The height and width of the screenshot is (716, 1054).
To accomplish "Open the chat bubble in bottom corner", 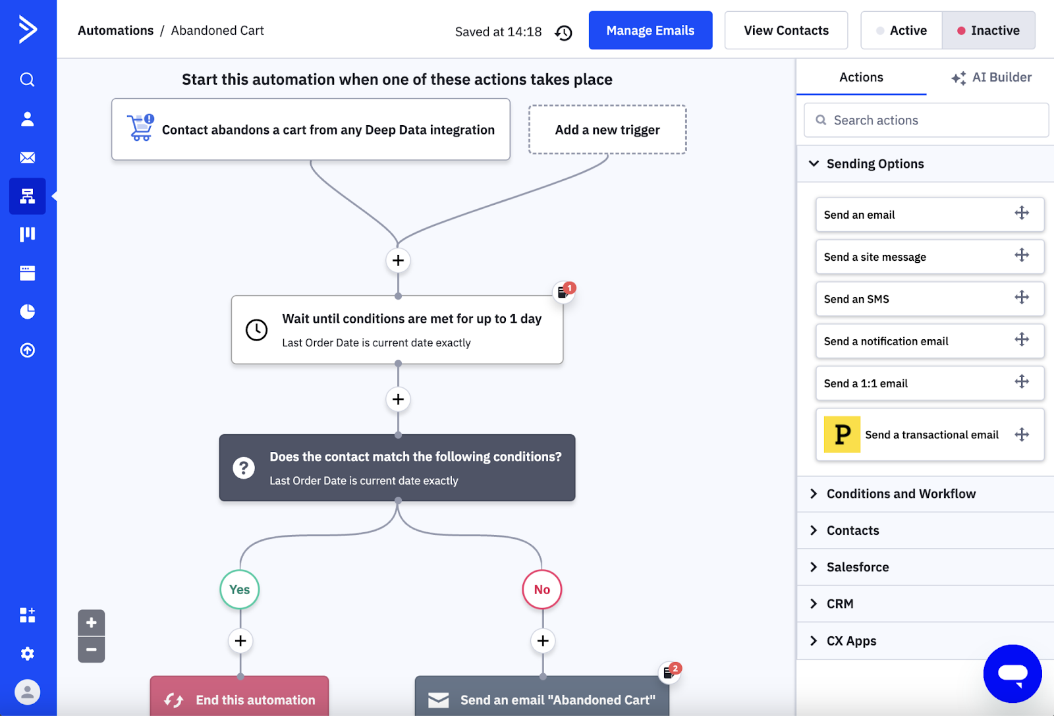I will (x=1012, y=673).
